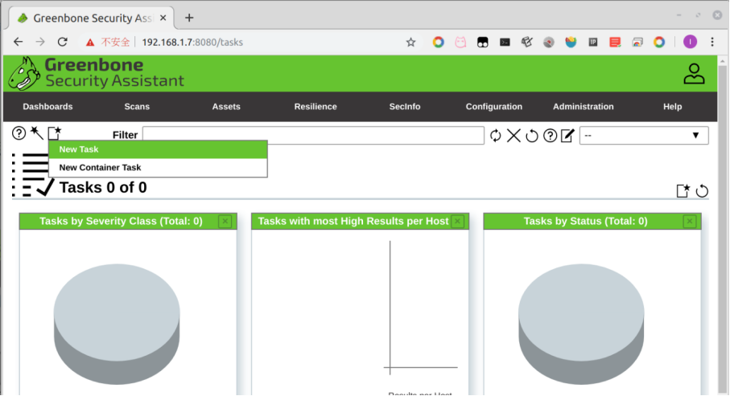This screenshot has width=730, height=396.
Task: Reset dashboard to defaults icon
Action: [702, 190]
